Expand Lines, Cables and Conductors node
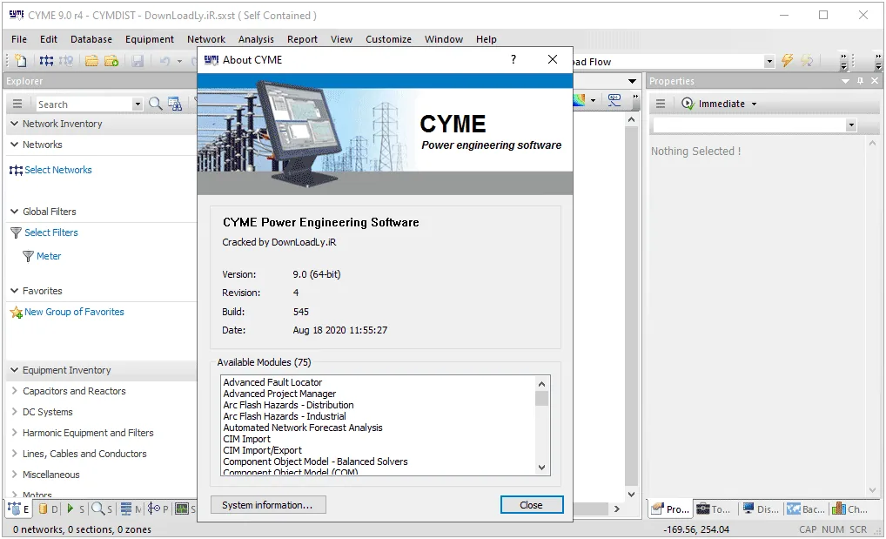 [15, 453]
